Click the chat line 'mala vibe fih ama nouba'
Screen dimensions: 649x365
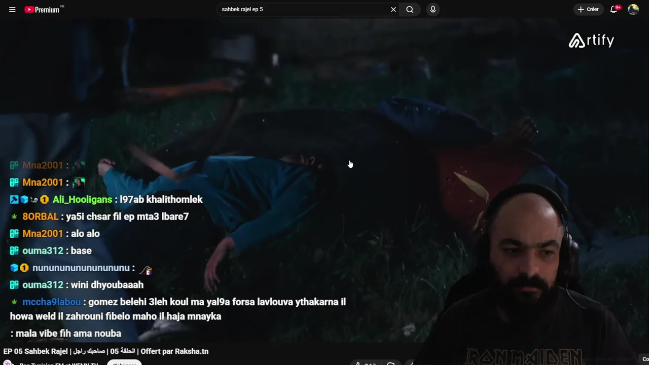click(68, 334)
